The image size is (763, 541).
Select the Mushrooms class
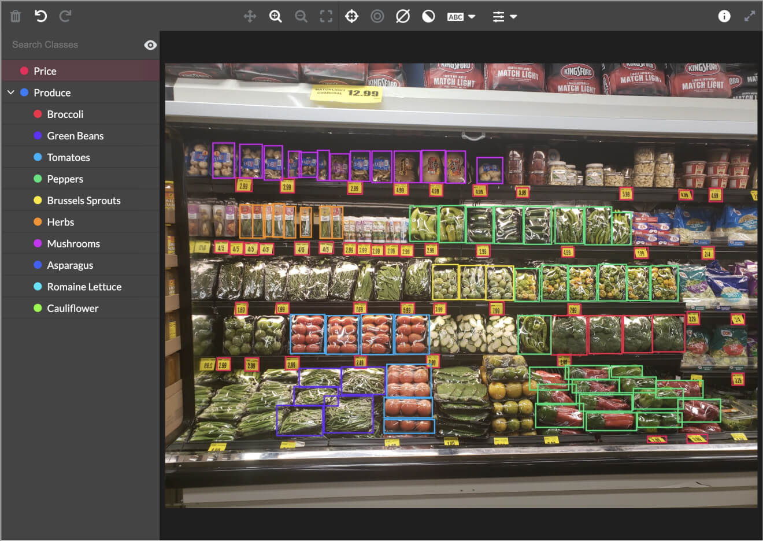[73, 244]
